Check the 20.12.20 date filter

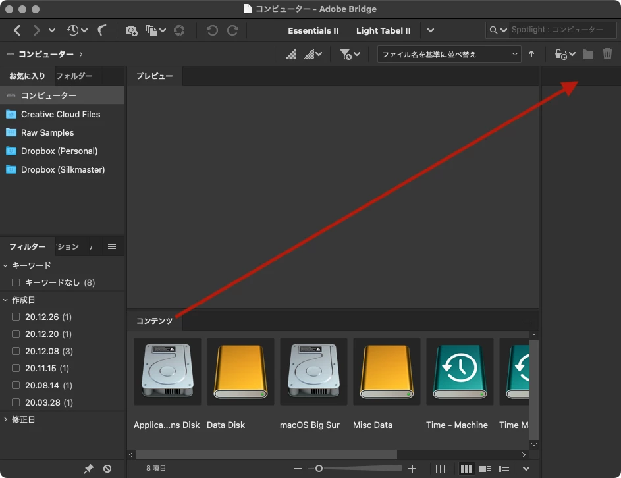point(16,334)
